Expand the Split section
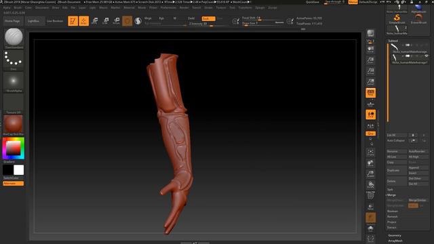 click(x=391, y=190)
